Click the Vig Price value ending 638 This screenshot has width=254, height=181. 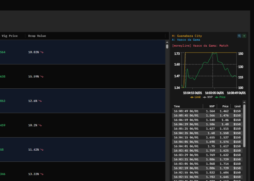pos(3,77)
